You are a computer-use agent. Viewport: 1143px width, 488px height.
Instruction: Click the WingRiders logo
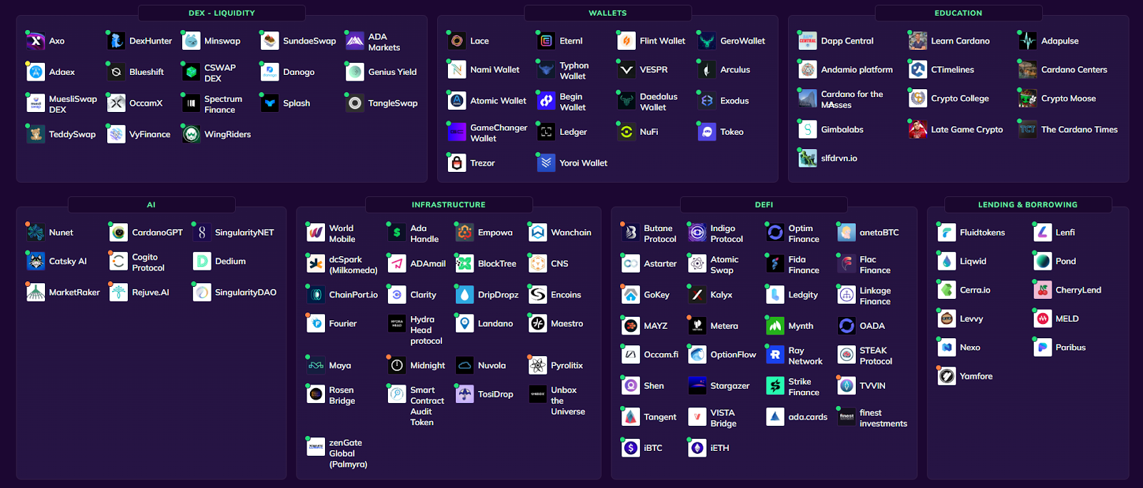pyautogui.click(x=191, y=134)
